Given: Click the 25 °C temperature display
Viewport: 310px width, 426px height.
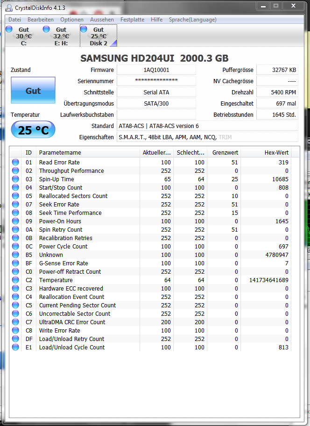Looking at the screenshot, I should 33,129.
